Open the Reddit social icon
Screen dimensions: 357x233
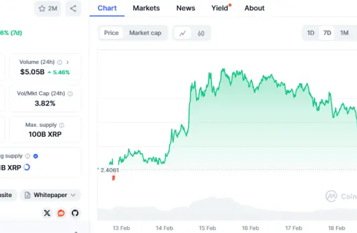coord(61,213)
